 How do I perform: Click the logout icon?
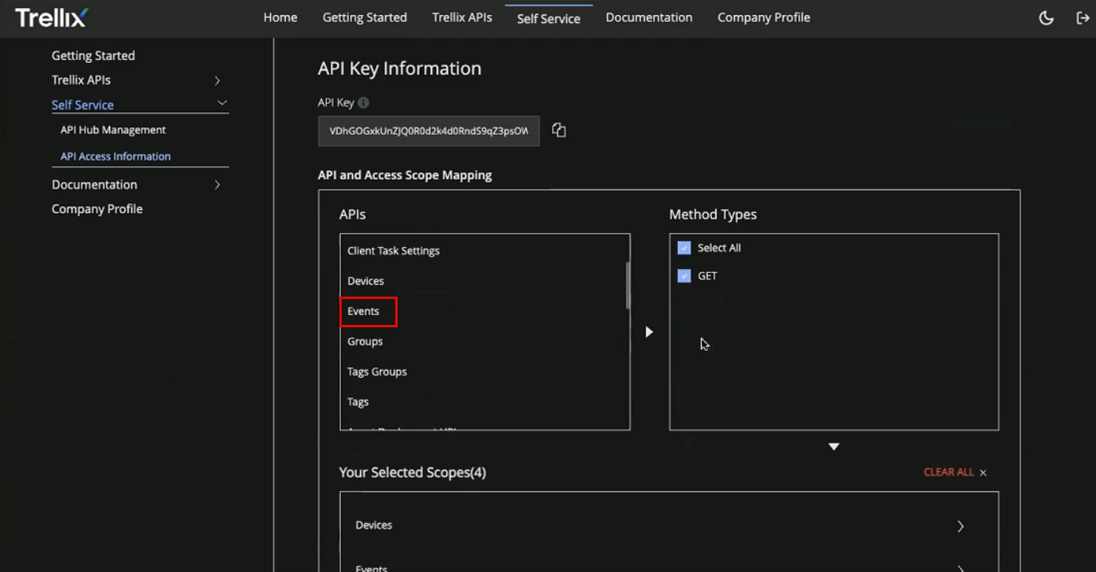coord(1083,18)
